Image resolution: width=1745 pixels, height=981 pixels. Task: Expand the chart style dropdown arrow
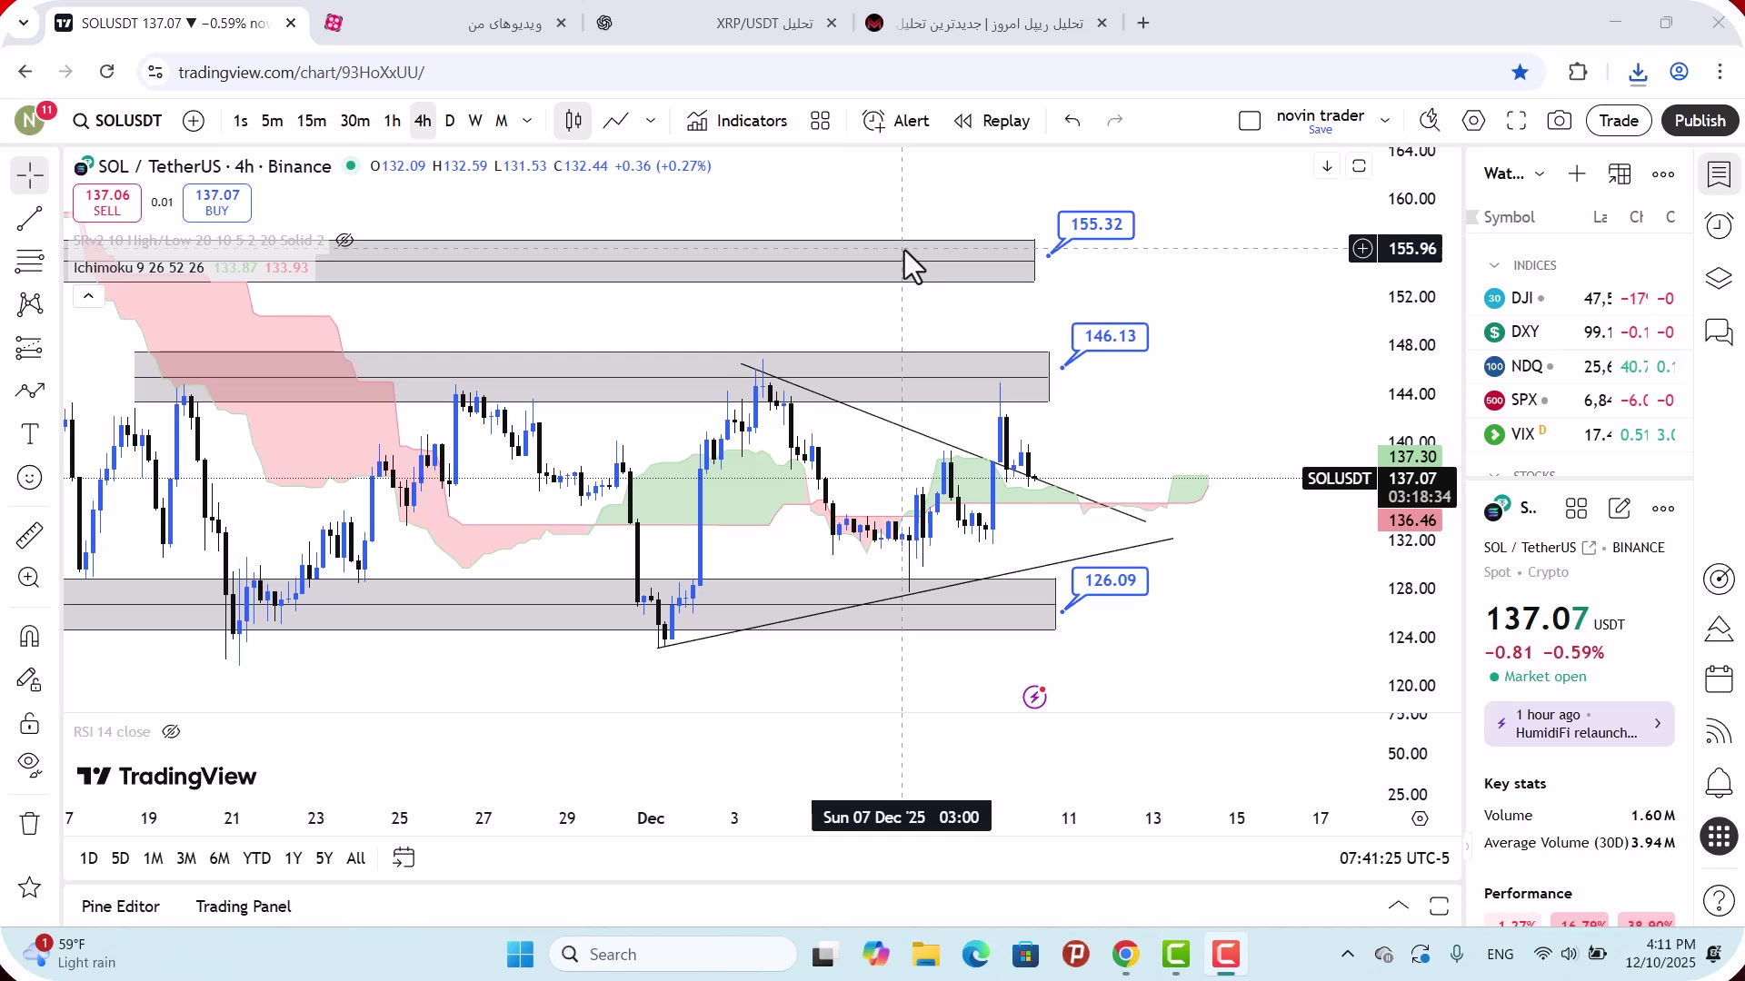coord(651,121)
